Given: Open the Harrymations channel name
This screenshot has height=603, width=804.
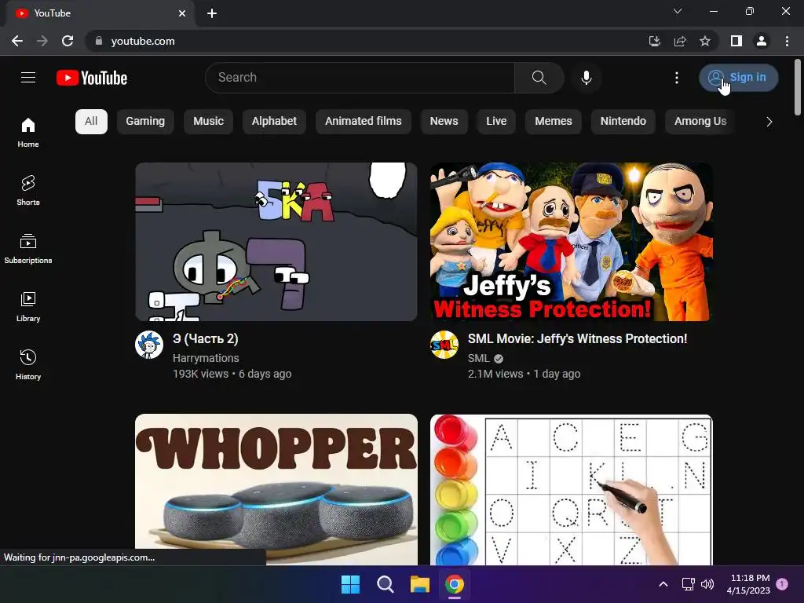Looking at the screenshot, I should click(206, 358).
